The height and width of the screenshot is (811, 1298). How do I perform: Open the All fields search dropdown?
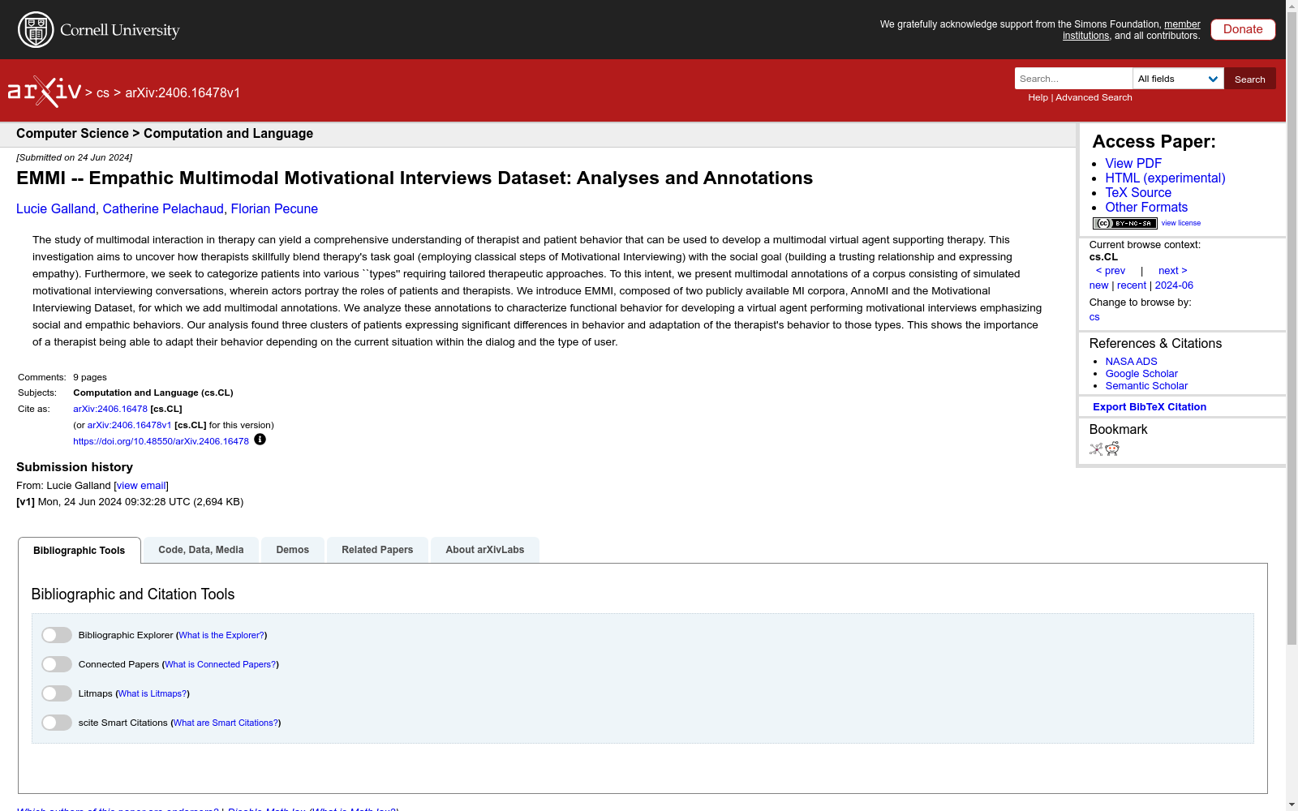click(x=1178, y=79)
